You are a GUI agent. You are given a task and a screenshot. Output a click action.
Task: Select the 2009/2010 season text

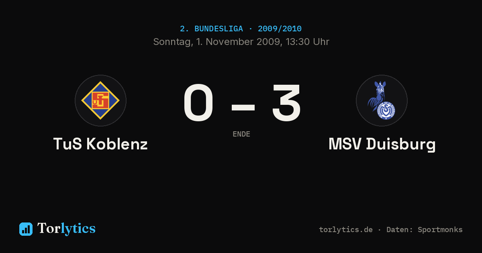click(280, 29)
